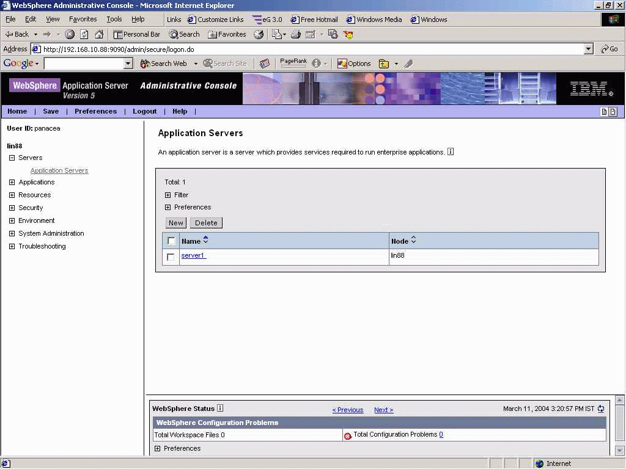The height and width of the screenshot is (469, 626).
Task: Click the WebSphere Status info icon
Action: tap(220, 408)
